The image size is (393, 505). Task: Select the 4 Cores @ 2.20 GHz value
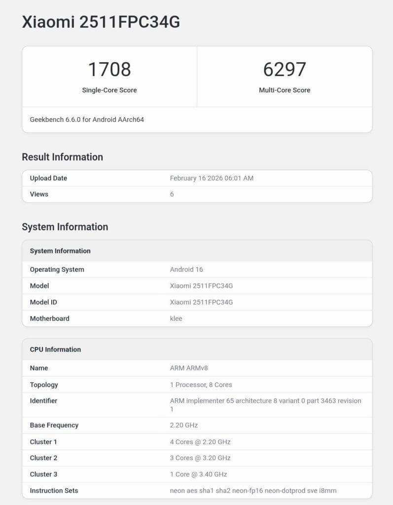(200, 442)
